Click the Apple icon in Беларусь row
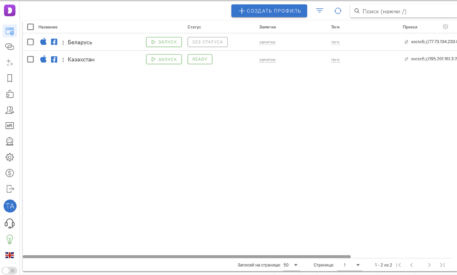Screen dimensions: 457x275 click(x=43, y=42)
